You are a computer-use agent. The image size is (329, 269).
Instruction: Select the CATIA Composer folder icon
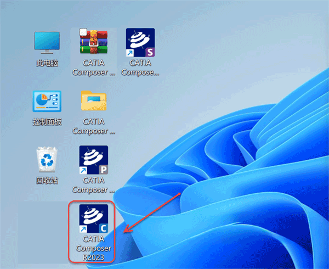[x=94, y=100]
